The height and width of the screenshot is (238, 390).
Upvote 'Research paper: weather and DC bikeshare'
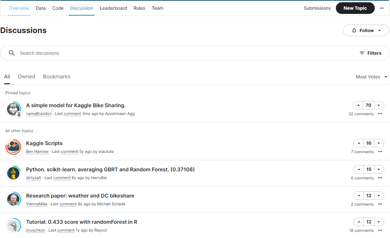358,196
